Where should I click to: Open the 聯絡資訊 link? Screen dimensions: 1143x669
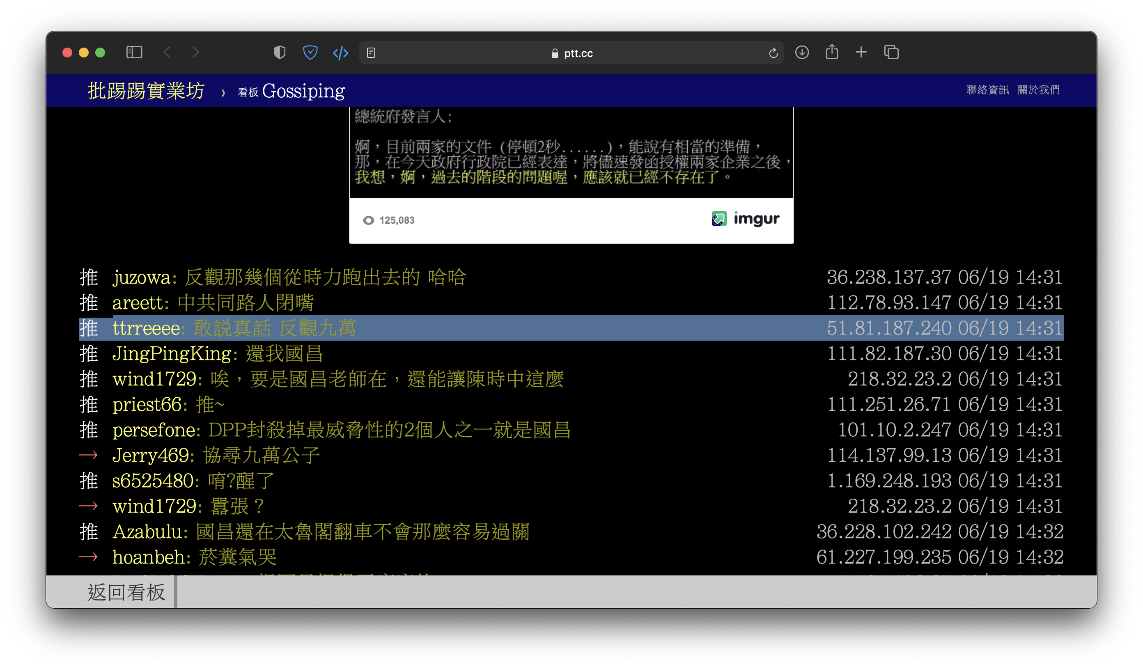(987, 90)
